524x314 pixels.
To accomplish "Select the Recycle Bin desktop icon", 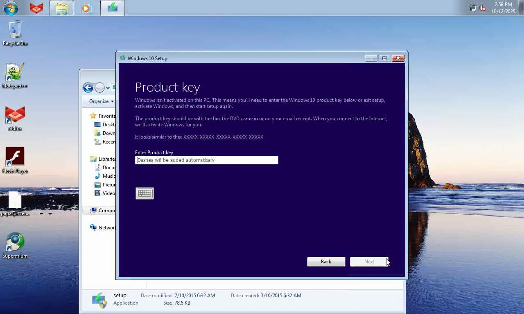I will click(15, 33).
